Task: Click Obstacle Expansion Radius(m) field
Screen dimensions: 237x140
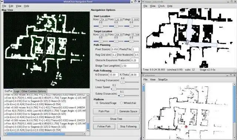Action: pyautogui.click(x=135, y=60)
